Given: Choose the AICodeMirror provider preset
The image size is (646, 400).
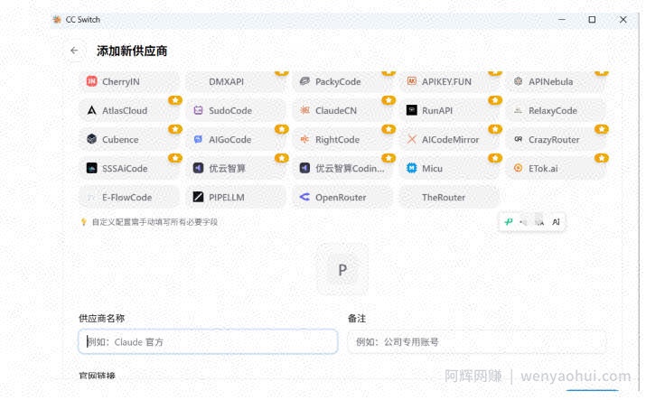Looking at the screenshot, I should [x=449, y=140].
